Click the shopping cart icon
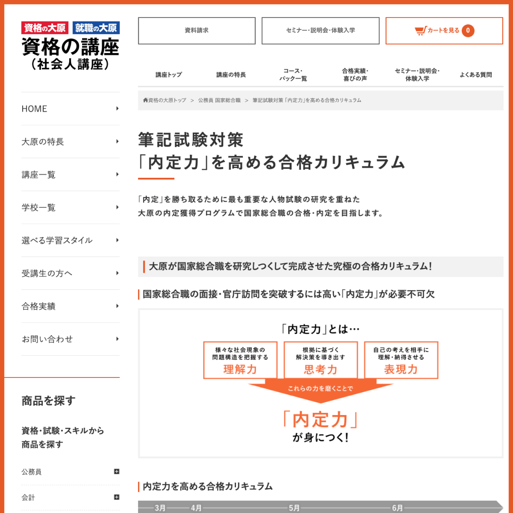 tap(420, 30)
